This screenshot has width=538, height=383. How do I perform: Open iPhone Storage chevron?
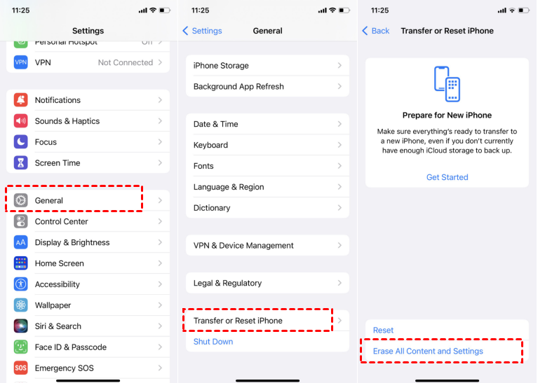339,65
